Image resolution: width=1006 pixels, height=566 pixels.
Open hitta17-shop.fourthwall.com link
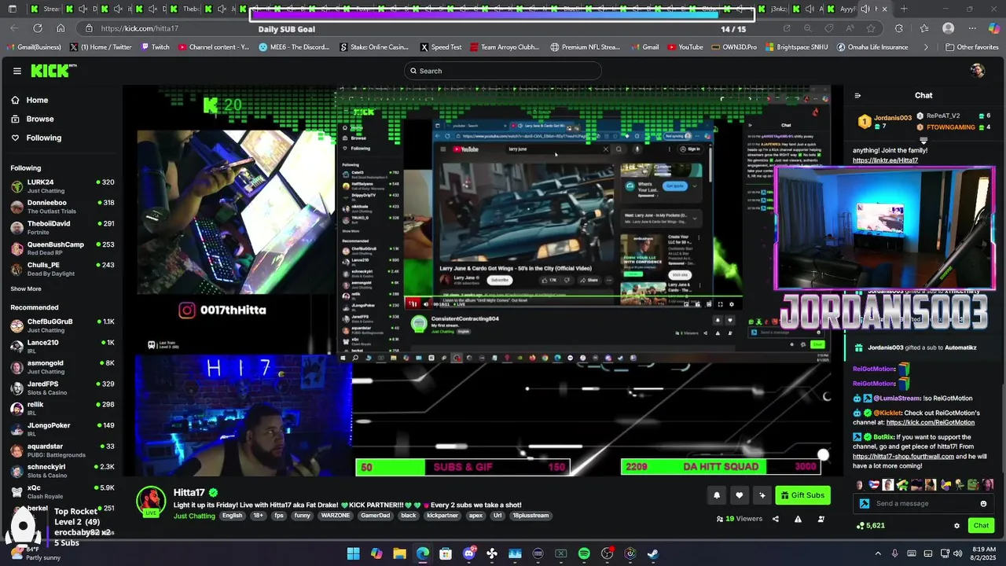[903, 456]
